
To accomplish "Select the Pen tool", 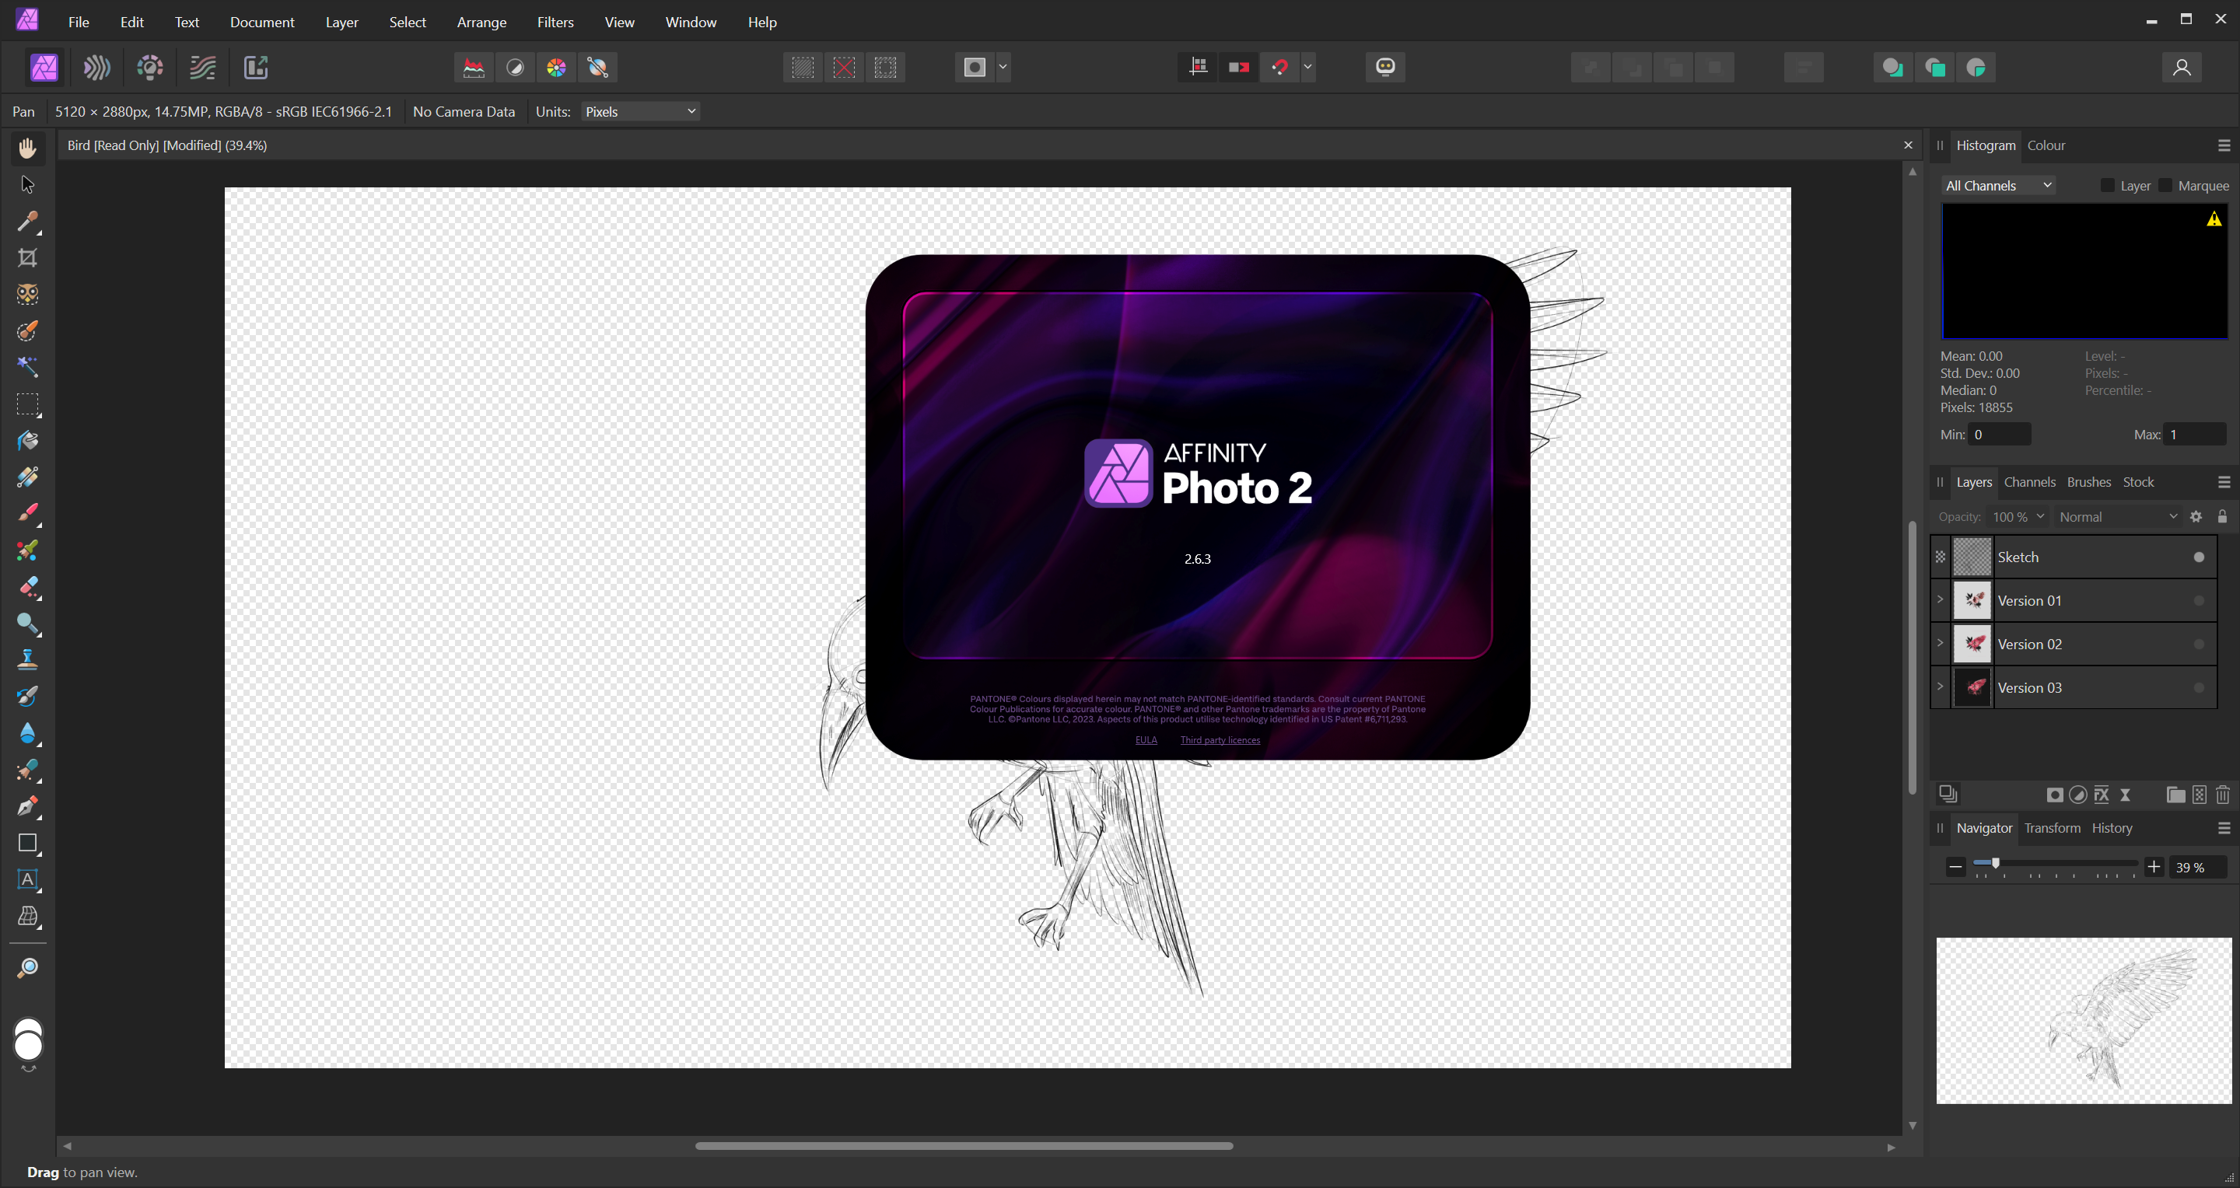I will [x=28, y=805].
